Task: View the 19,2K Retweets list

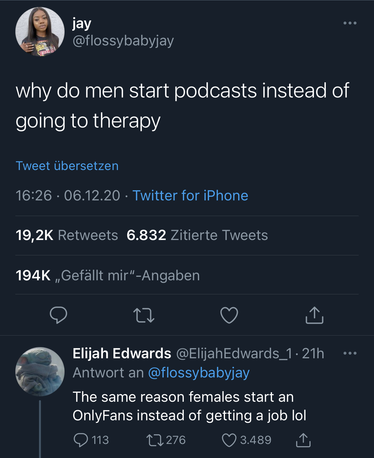Action: pyautogui.click(x=67, y=235)
